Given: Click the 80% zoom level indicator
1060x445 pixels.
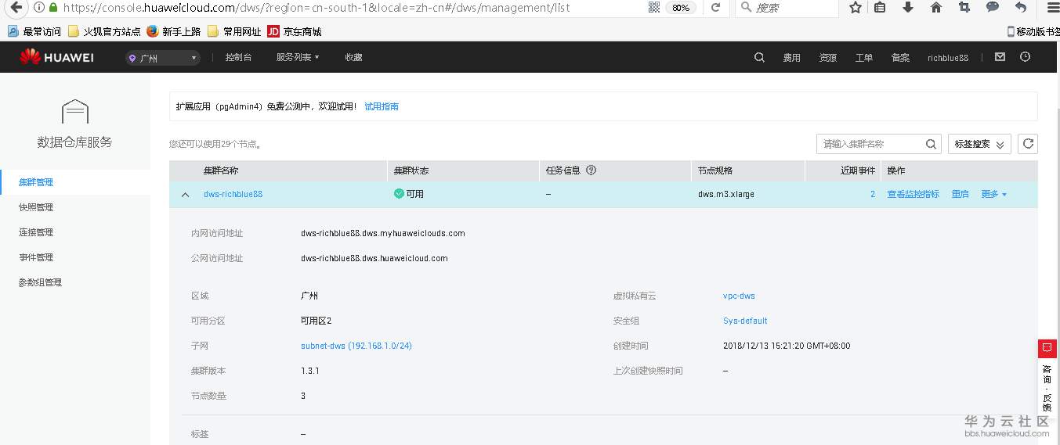Looking at the screenshot, I should click(681, 8).
